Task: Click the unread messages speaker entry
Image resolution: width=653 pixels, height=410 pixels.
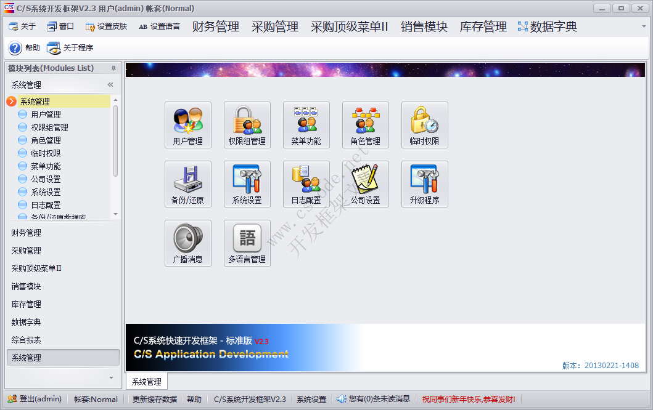Action: pyautogui.click(x=374, y=399)
